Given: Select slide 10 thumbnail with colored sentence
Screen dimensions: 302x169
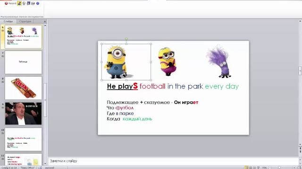Looking at the screenshot, I should point(23,139).
